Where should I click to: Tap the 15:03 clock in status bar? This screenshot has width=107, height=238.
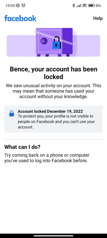point(10,6)
